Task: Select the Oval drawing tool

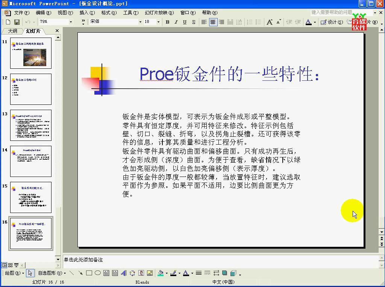Action: point(98,273)
